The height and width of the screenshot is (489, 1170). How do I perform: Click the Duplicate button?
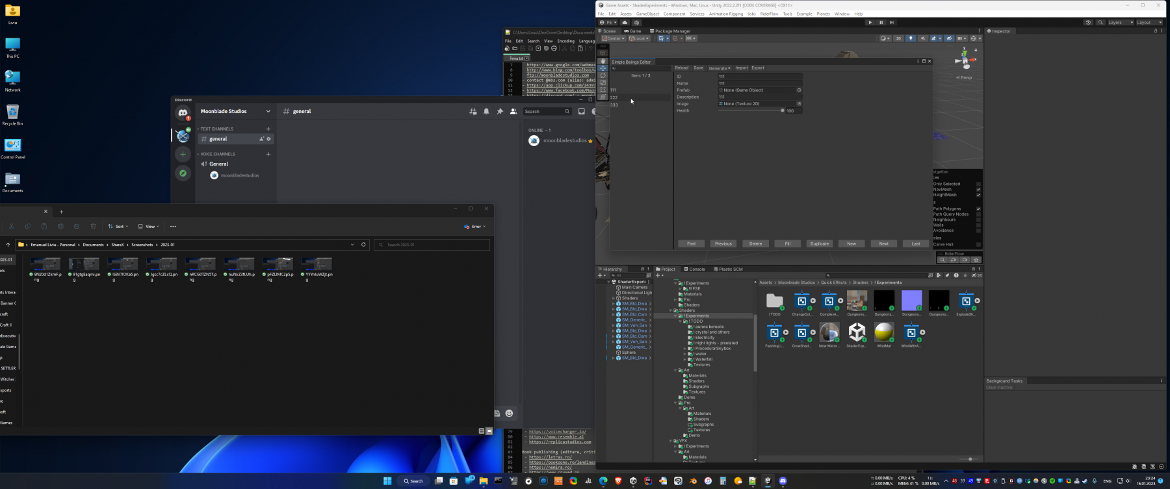(820, 244)
